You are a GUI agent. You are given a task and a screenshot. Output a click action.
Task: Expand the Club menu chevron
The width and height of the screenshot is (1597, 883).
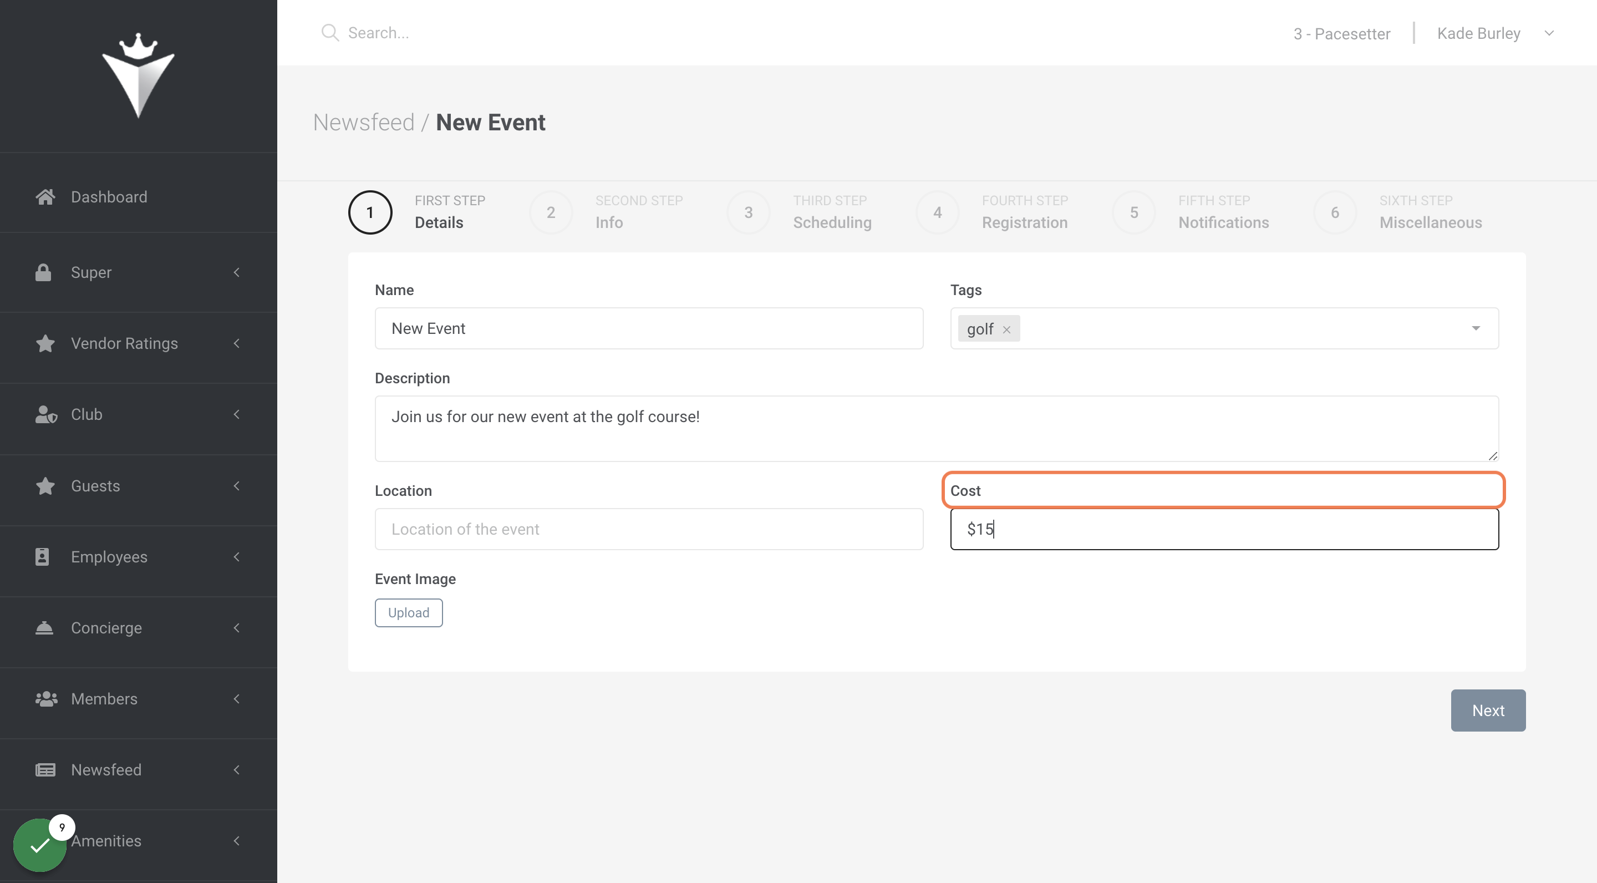(236, 414)
